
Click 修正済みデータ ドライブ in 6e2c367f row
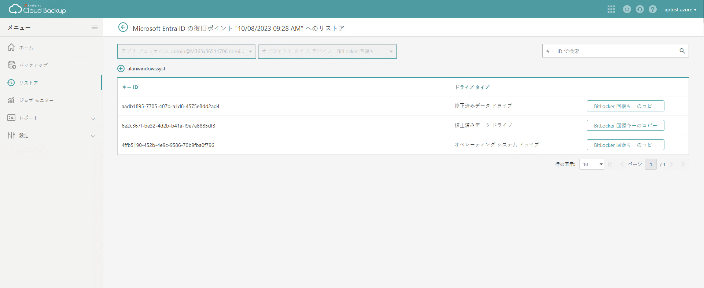click(x=483, y=125)
